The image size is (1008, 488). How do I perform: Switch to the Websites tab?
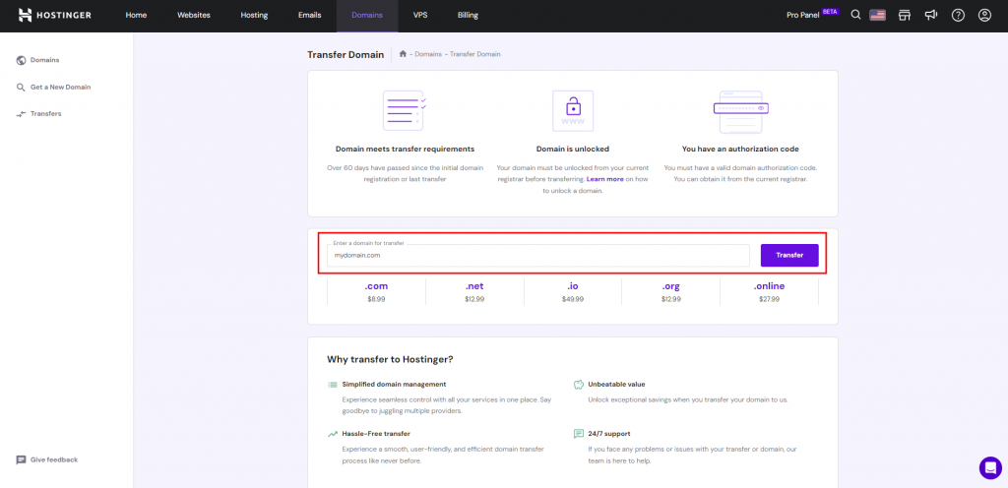click(193, 16)
